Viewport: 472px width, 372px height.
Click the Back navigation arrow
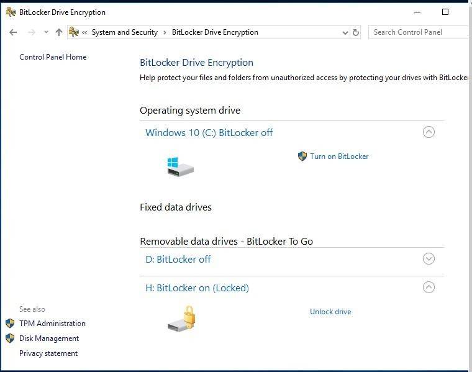(13, 32)
